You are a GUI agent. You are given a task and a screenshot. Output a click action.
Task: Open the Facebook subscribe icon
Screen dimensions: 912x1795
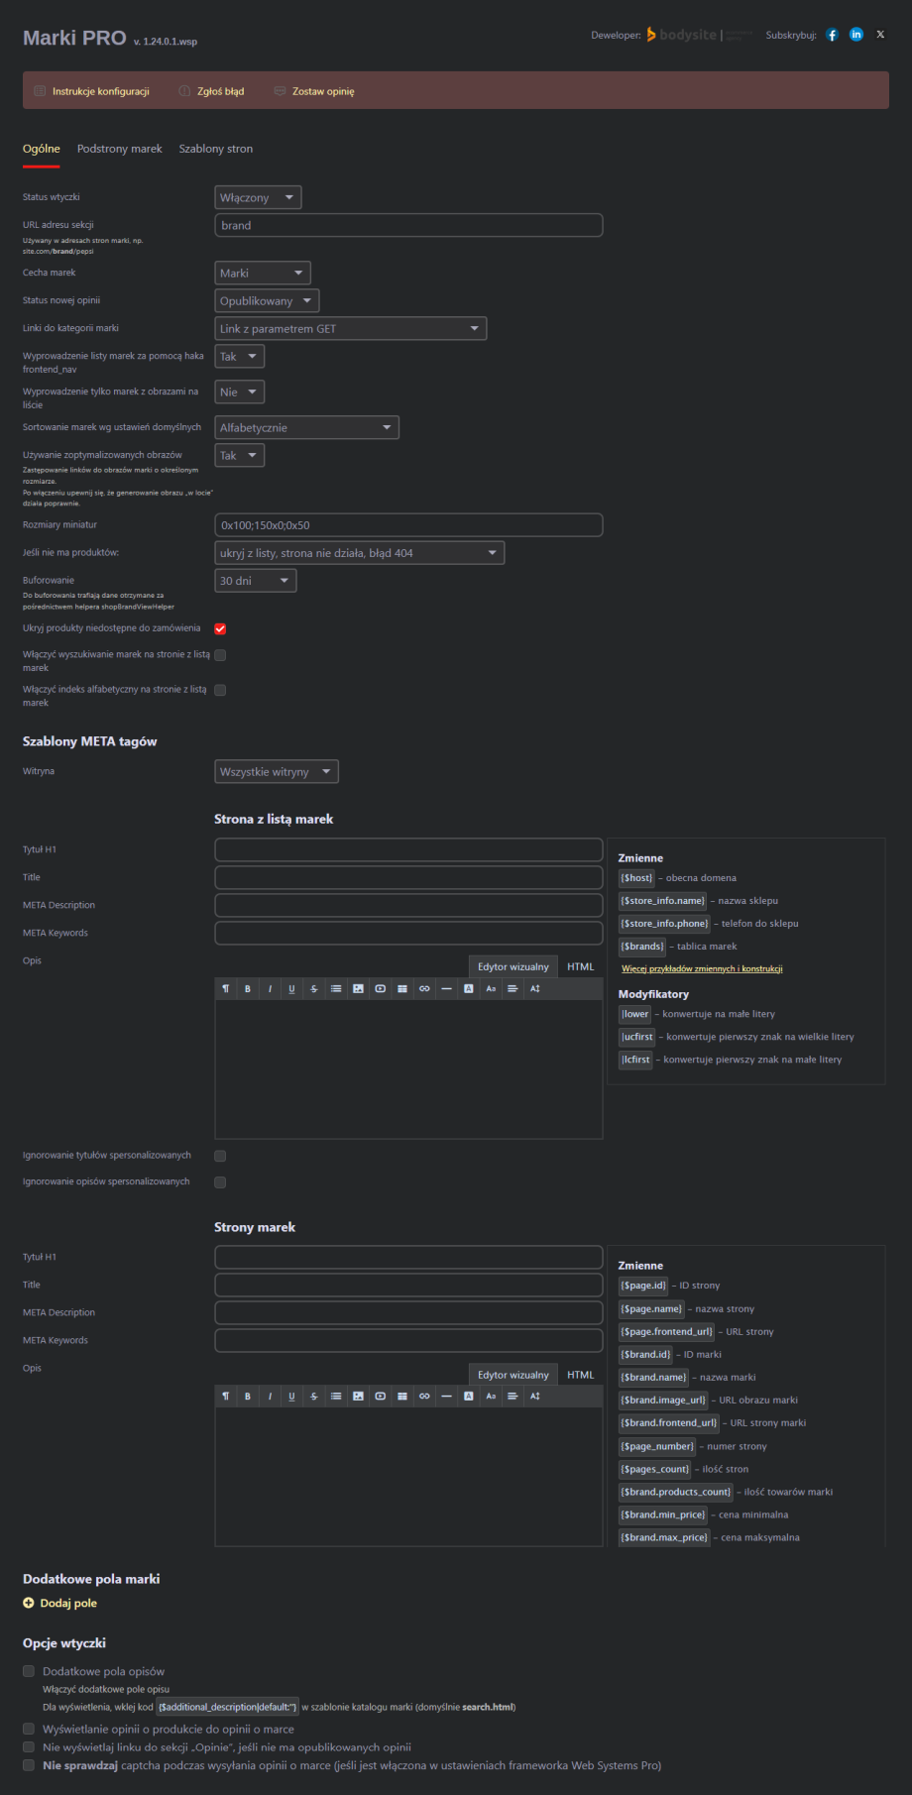click(x=832, y=35)
